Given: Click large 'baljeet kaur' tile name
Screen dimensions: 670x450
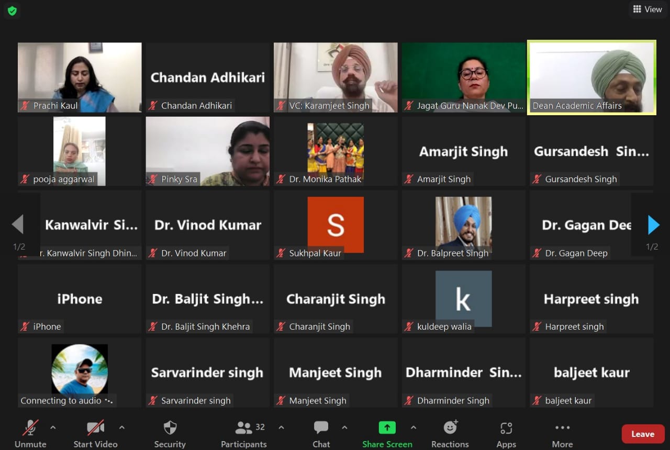Looking at the screenshot, I should pyautogui.click(x=591, y=373).
